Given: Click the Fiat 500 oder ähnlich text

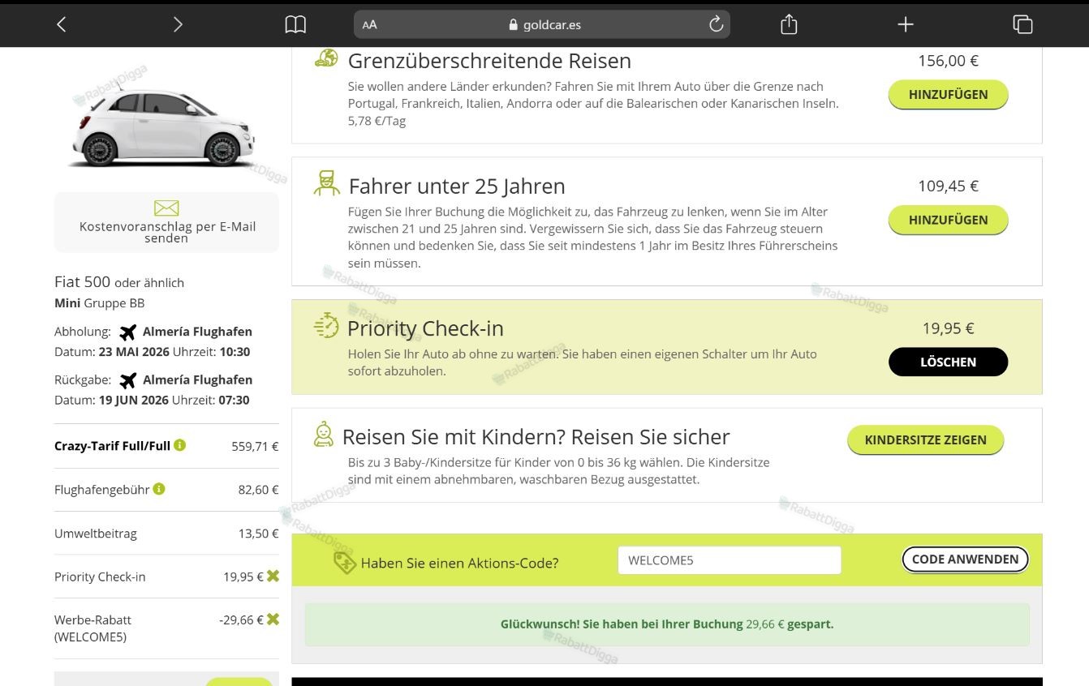Looking at the screenshot, I should (119, 282).
